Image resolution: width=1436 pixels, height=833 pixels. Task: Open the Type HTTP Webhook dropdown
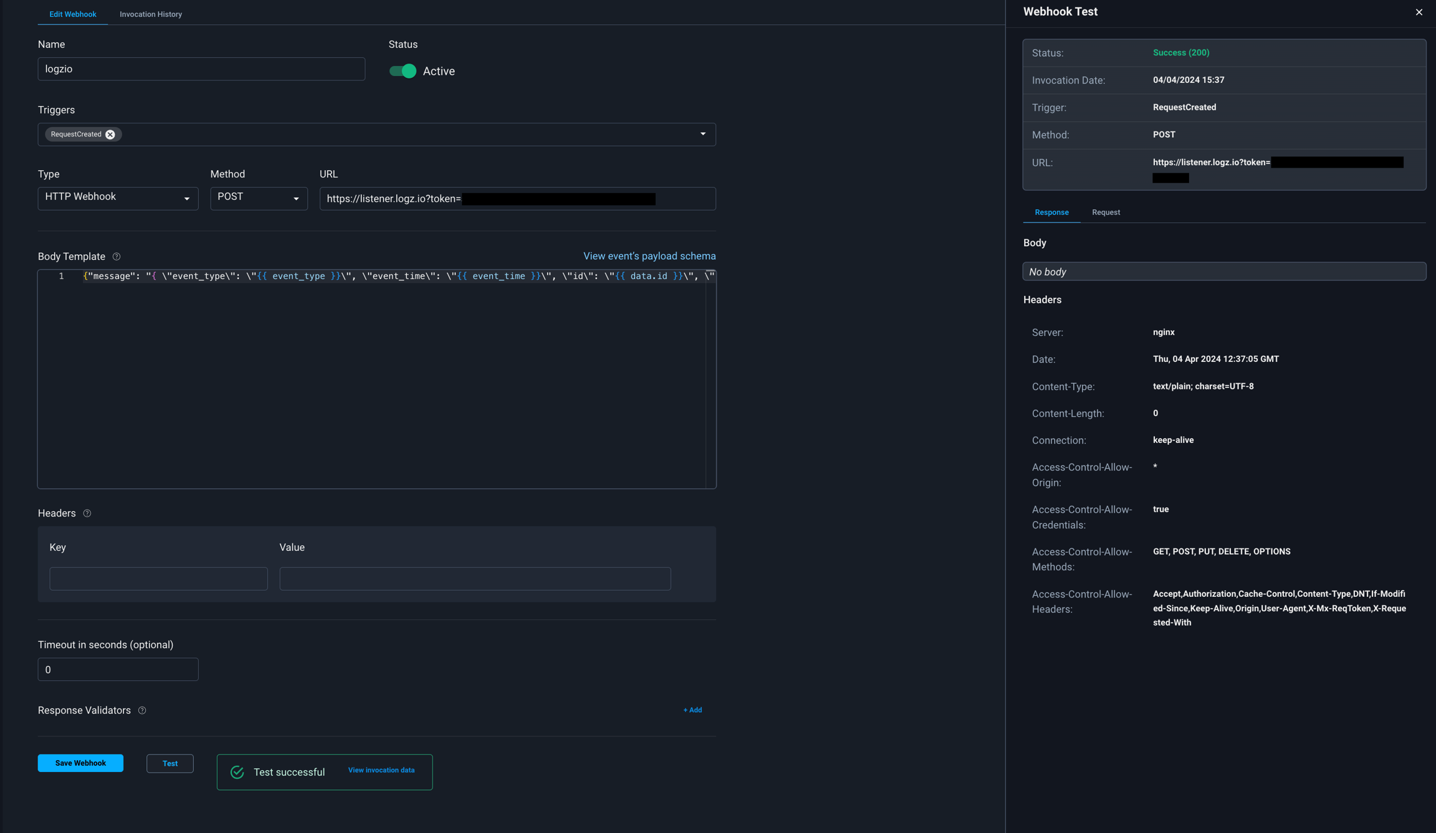tap(118, 198)
